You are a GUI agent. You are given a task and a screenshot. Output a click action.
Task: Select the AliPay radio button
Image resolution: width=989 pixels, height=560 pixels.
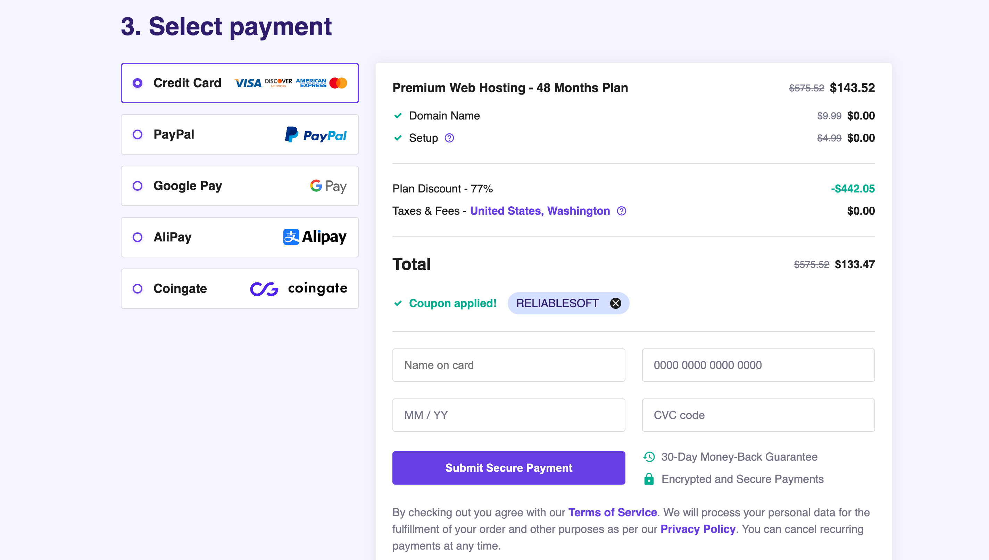[138, 237]
